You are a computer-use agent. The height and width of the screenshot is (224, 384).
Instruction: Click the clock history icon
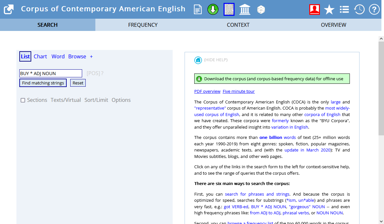[359, 10]
